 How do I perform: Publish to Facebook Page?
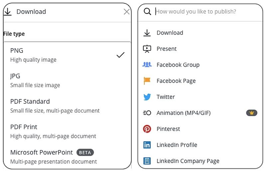[200, 81]
